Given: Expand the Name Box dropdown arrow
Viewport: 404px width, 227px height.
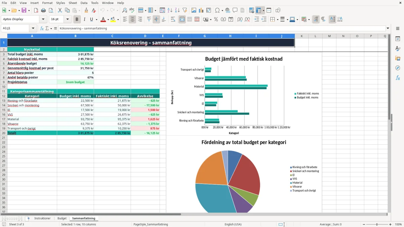Looking at the screenshot, I should click(33, 29).
